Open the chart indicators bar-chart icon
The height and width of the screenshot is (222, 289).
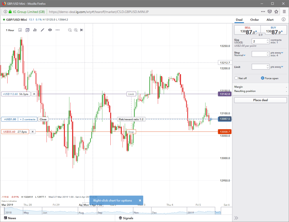[35, 30]
